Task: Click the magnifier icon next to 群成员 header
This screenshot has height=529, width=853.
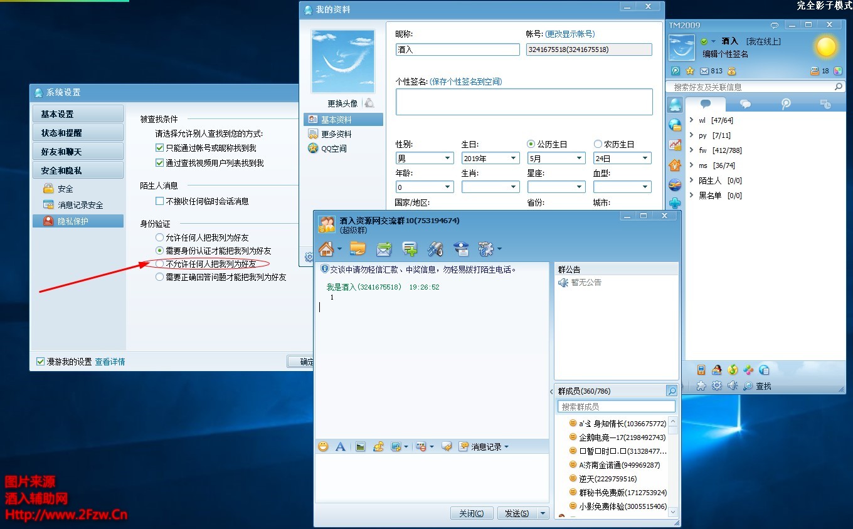Action: click(672, 391)
